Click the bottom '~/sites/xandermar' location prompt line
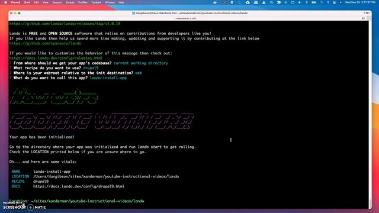This screenshot has width=379, height=213. coord(76,201)
